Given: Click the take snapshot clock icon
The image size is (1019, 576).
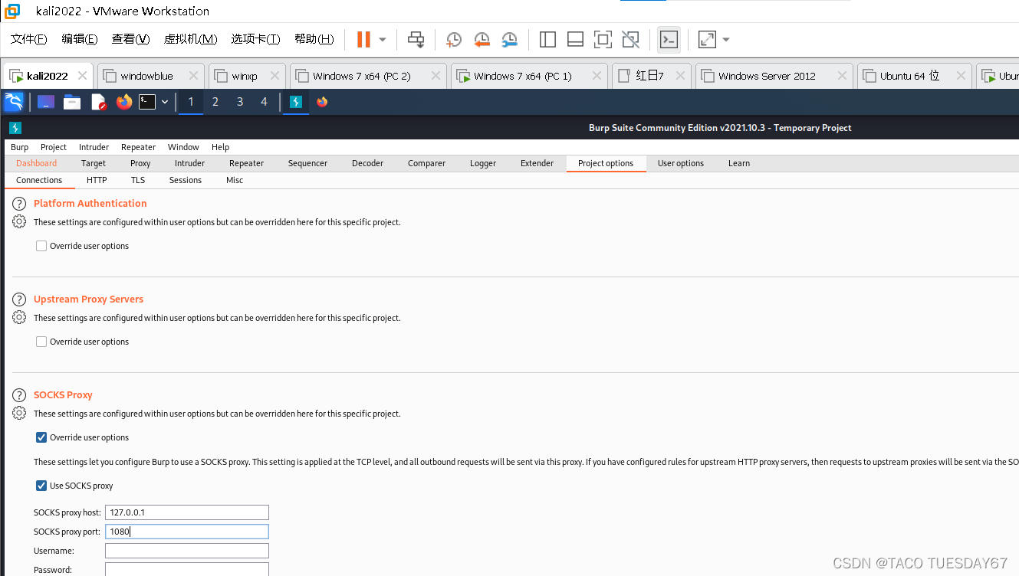Looking at the screenshot, I should [x=454, y=40].
